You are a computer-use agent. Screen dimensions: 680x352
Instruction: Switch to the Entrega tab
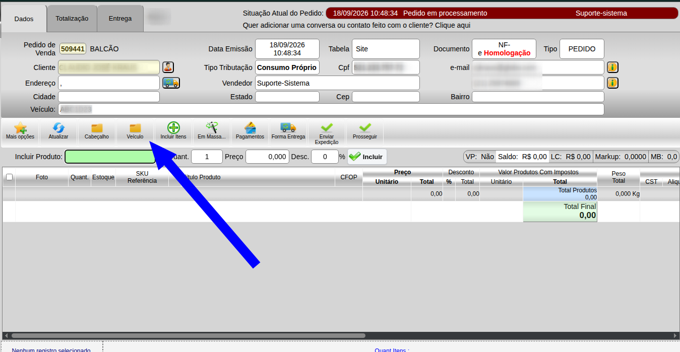pyautogui.click(x=120, y=19)
